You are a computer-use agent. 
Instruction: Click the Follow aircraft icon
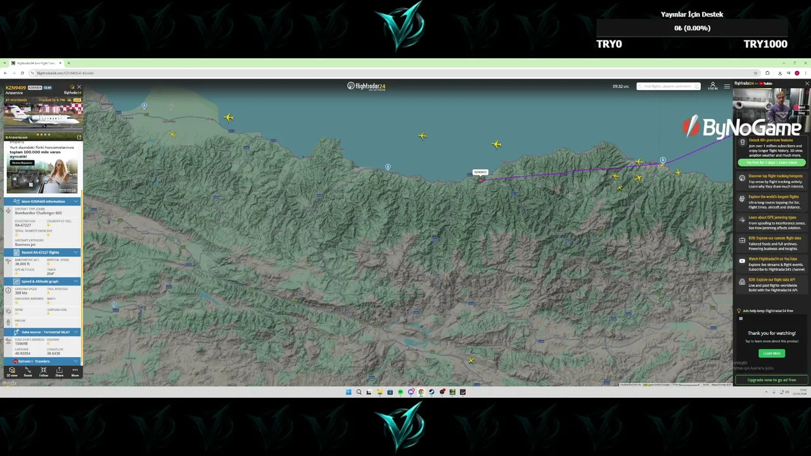pos(44,371)
